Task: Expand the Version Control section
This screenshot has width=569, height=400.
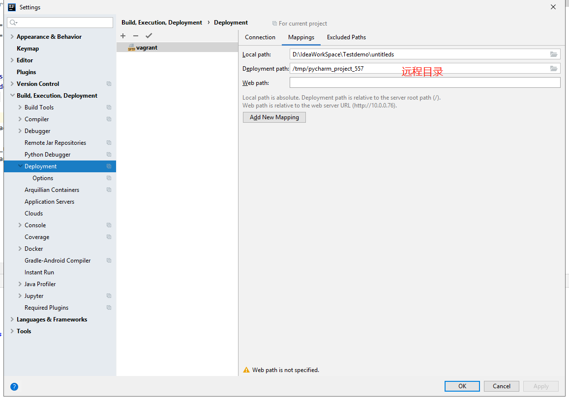Action: pos(12,83)
